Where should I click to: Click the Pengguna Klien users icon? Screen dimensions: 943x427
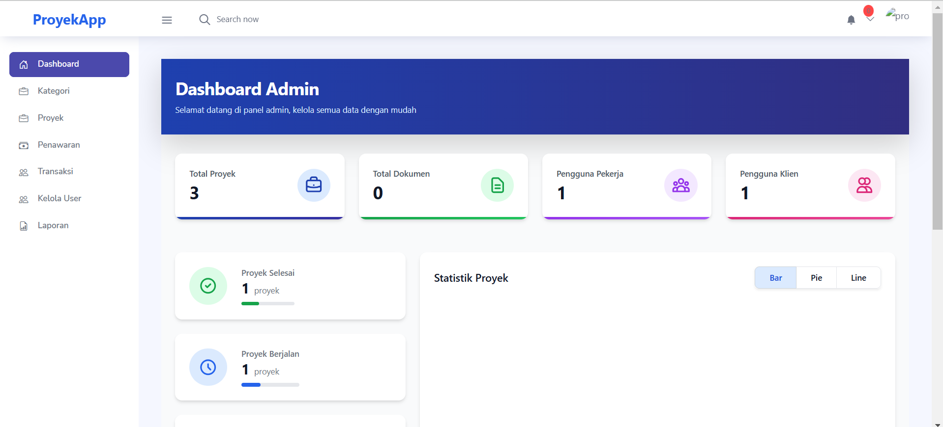click(x=864, y=185)
